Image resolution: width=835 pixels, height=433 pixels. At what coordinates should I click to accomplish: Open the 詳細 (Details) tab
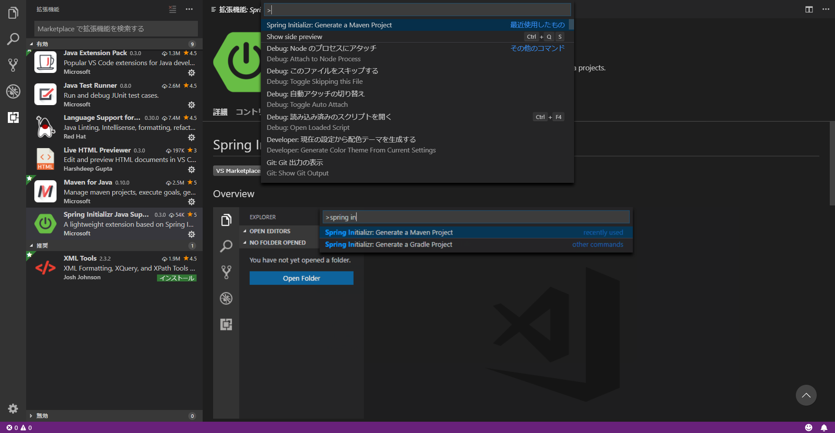(220, 112)
